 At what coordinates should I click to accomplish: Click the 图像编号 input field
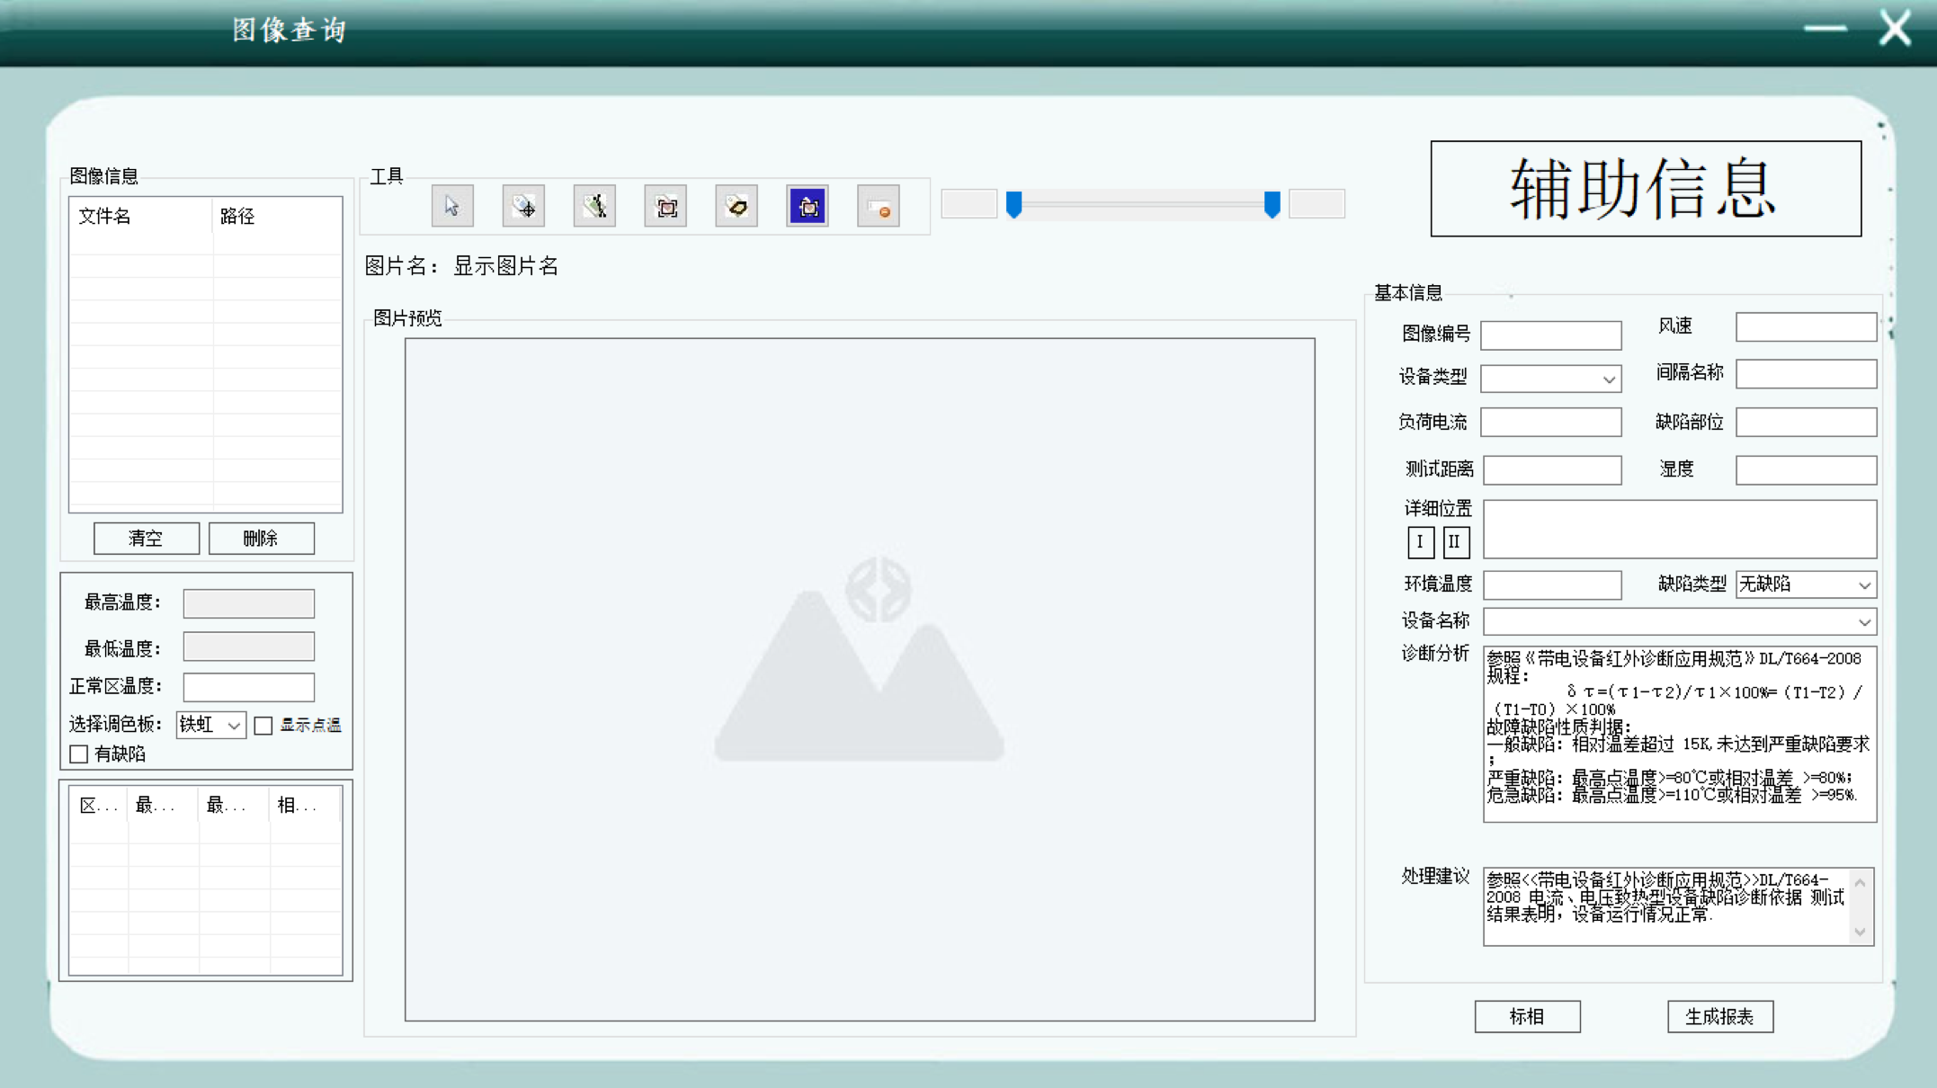point(1550,335)
